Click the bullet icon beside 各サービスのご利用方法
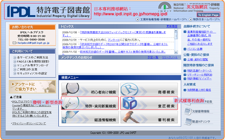Viewport: 225px width, 140px height. click(x=14, y=58)
